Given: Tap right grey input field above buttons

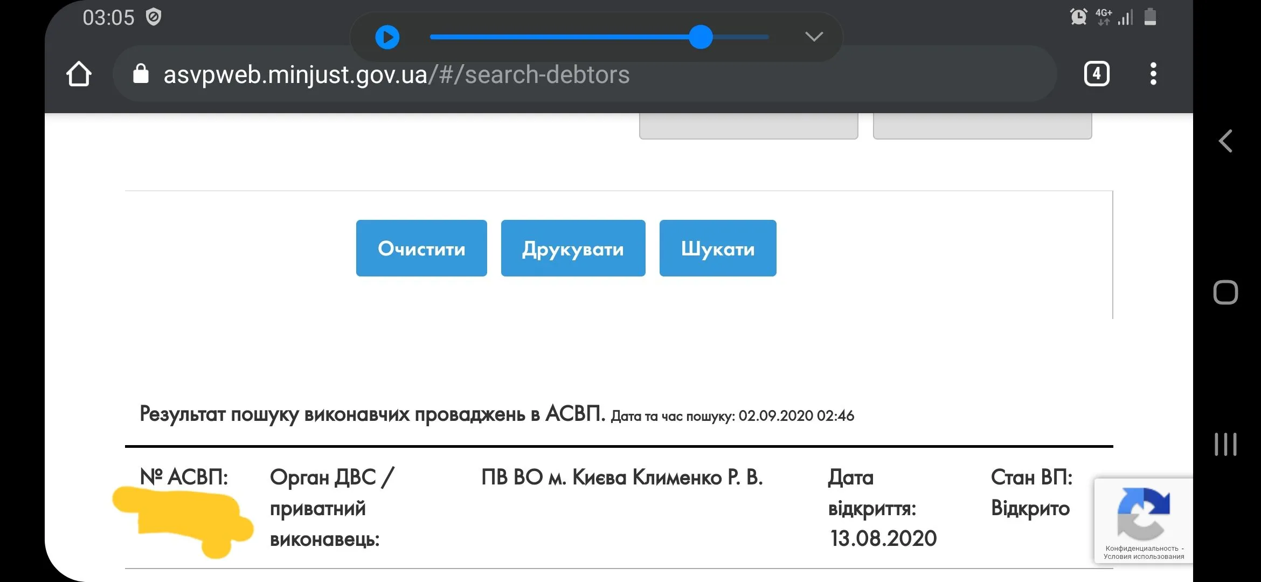Looking at the screenshot, I should click(x=982, y=126).
